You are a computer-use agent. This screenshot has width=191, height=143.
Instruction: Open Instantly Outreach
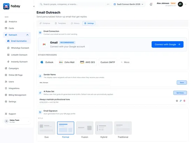pyautogui.click(x=18, y=62)
